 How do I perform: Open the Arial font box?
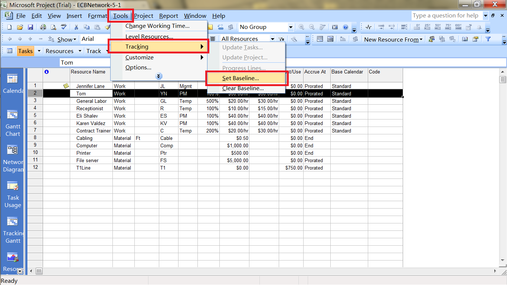click(x=96, y=39)
